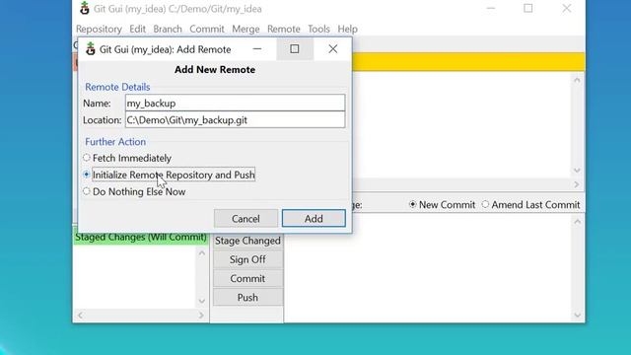Minimize the Add Remote dialog
Viewport: 631px width, 355px height.
(x=257, y=49)
